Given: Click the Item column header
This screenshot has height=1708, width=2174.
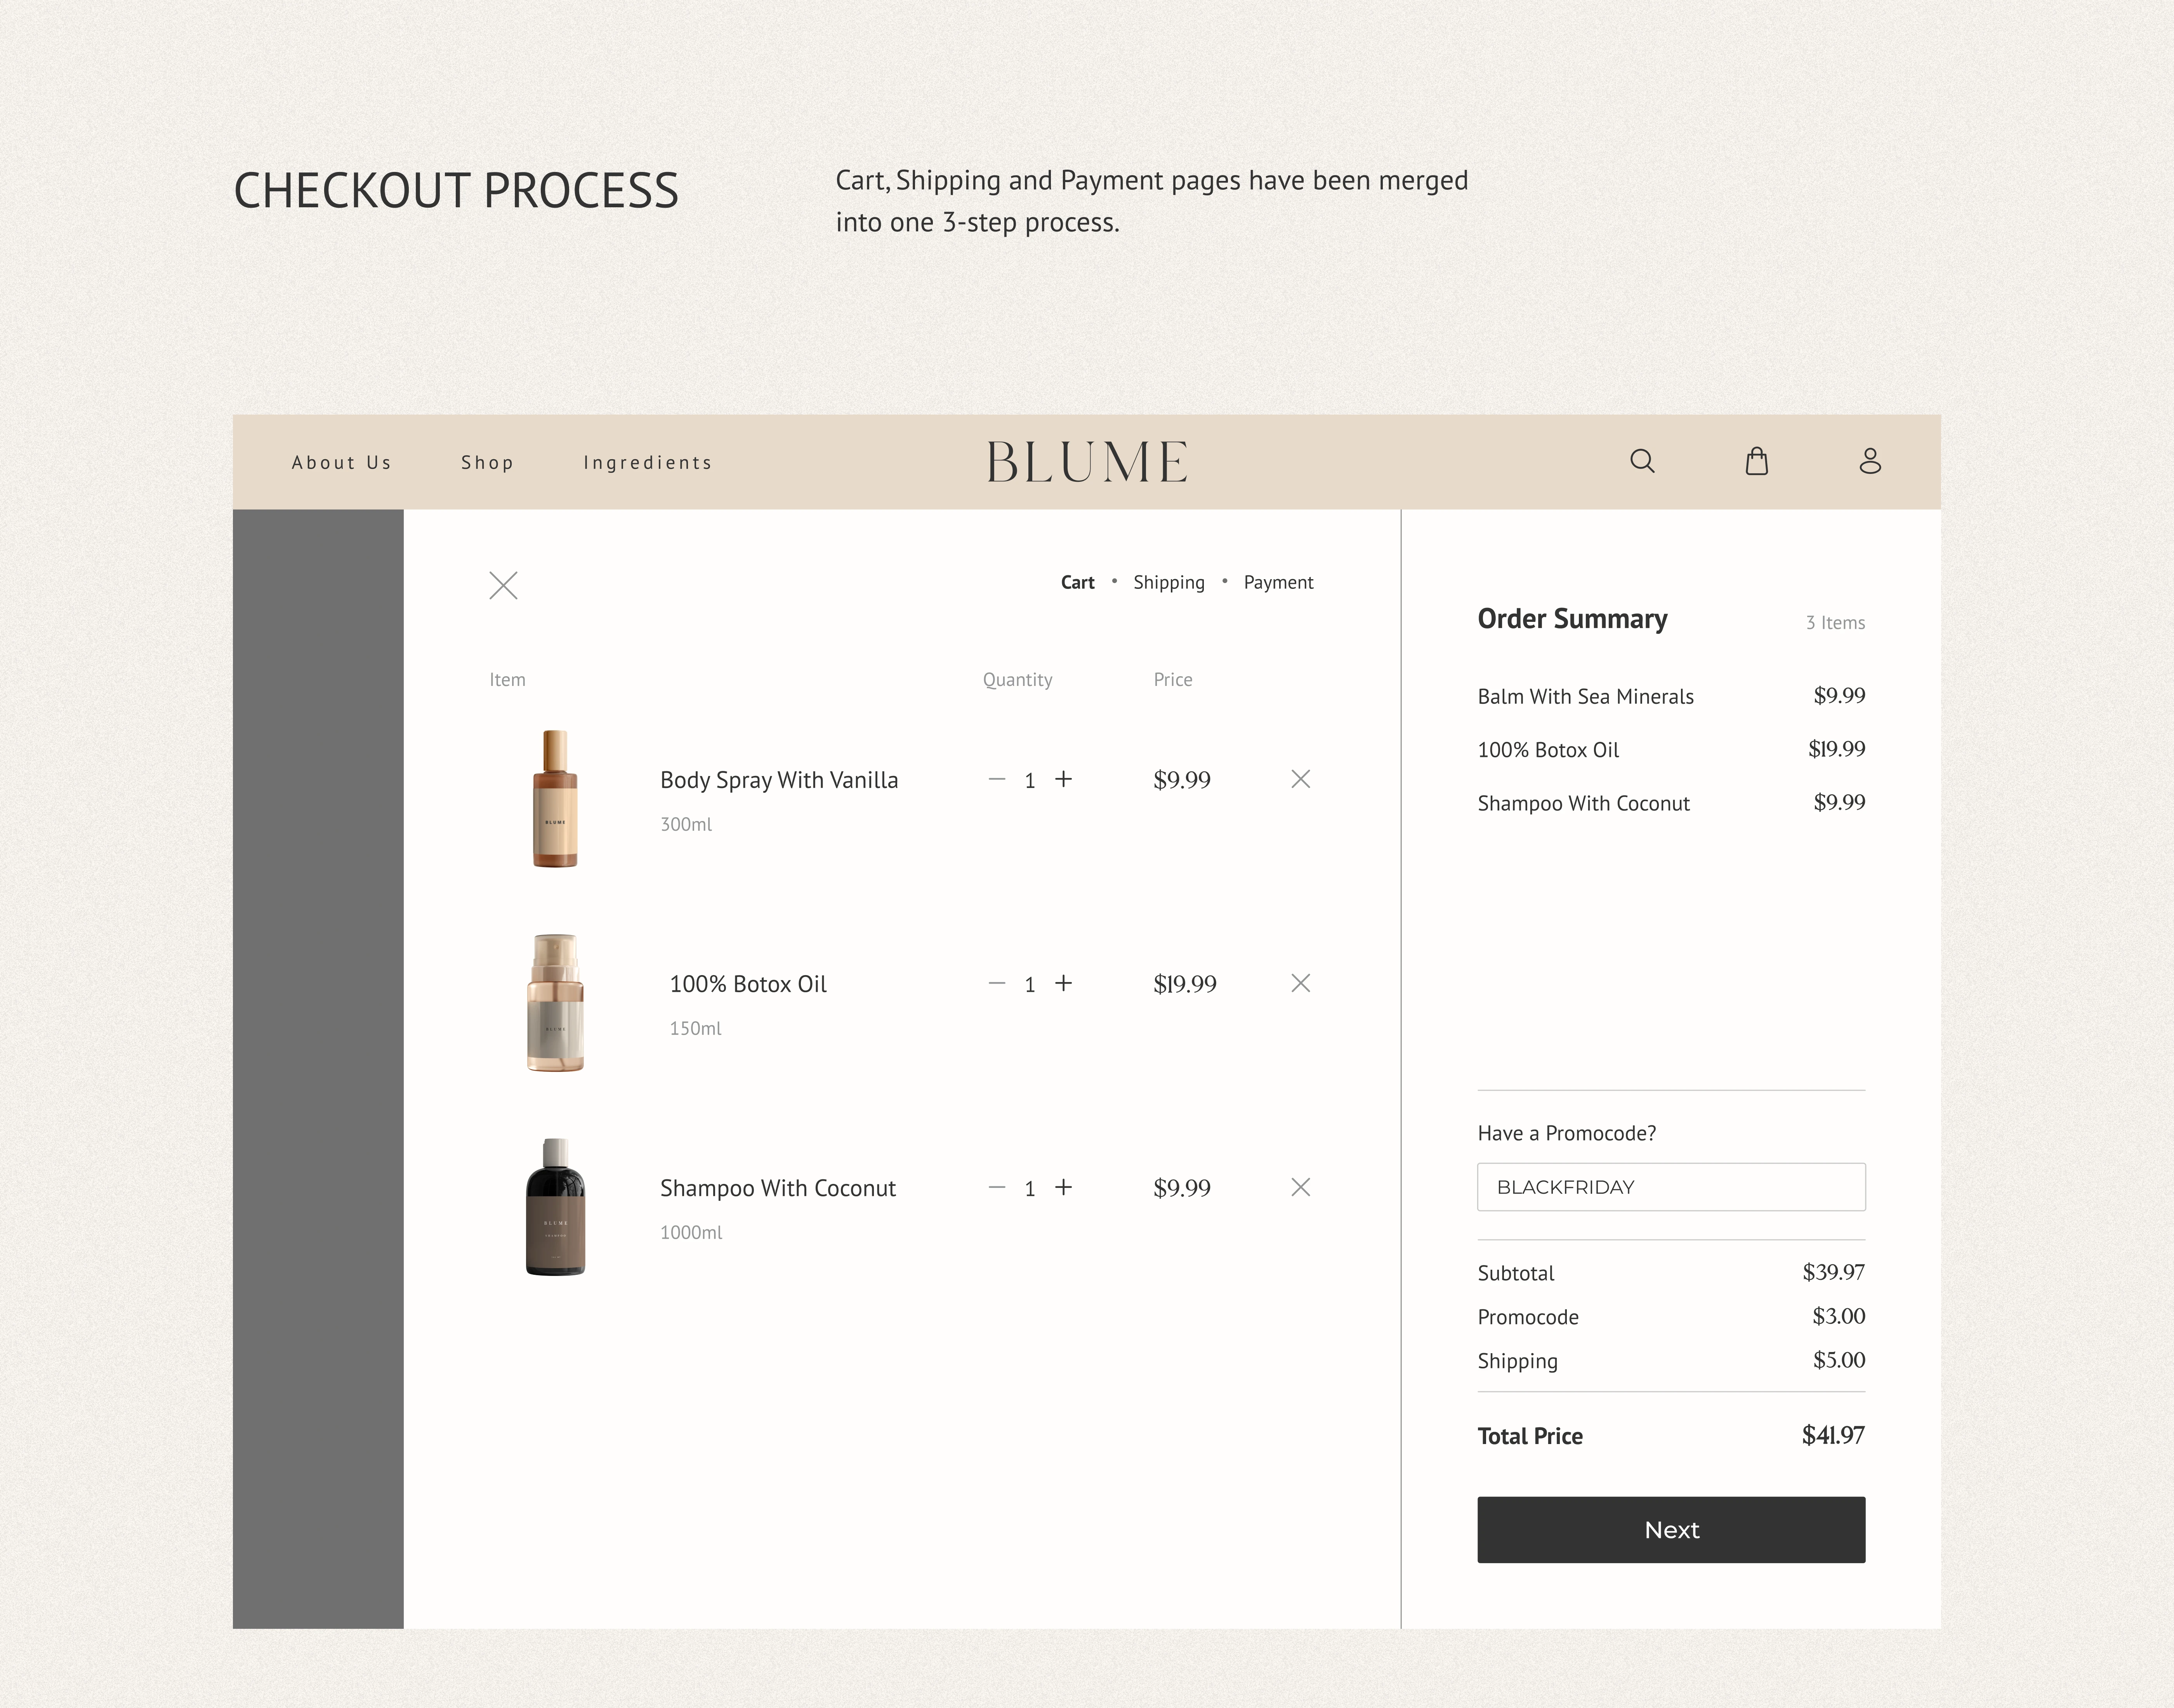Looking at the screenshot, I should click(507, 680).
